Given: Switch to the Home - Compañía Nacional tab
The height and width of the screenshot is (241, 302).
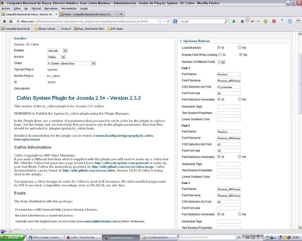Looking at the screenshot, I should coord(88,14).
